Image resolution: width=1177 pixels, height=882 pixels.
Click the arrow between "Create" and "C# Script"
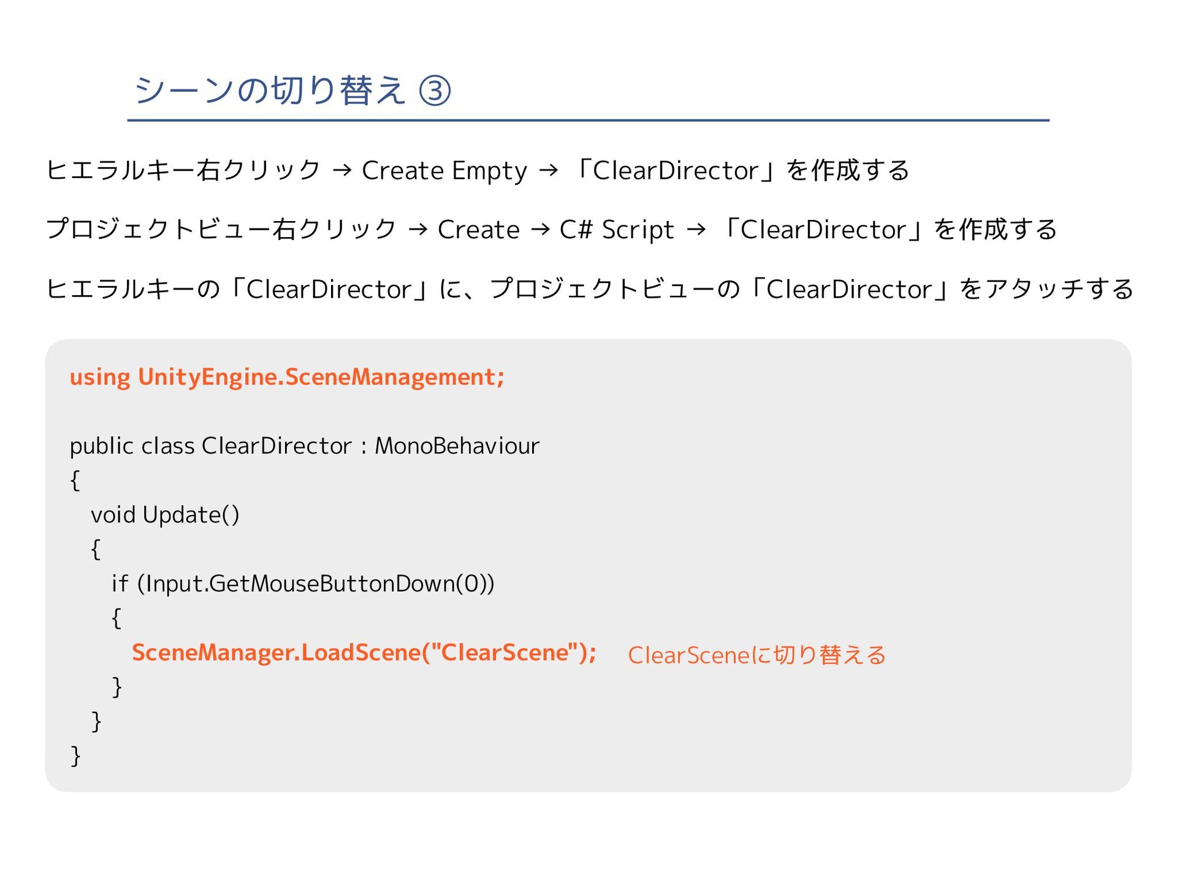(540, 230)
